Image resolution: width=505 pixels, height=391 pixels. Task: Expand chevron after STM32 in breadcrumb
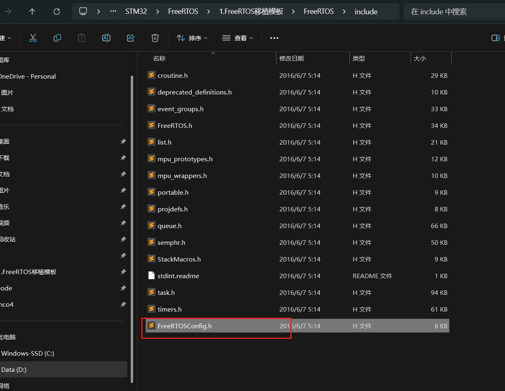coord(158,11)
